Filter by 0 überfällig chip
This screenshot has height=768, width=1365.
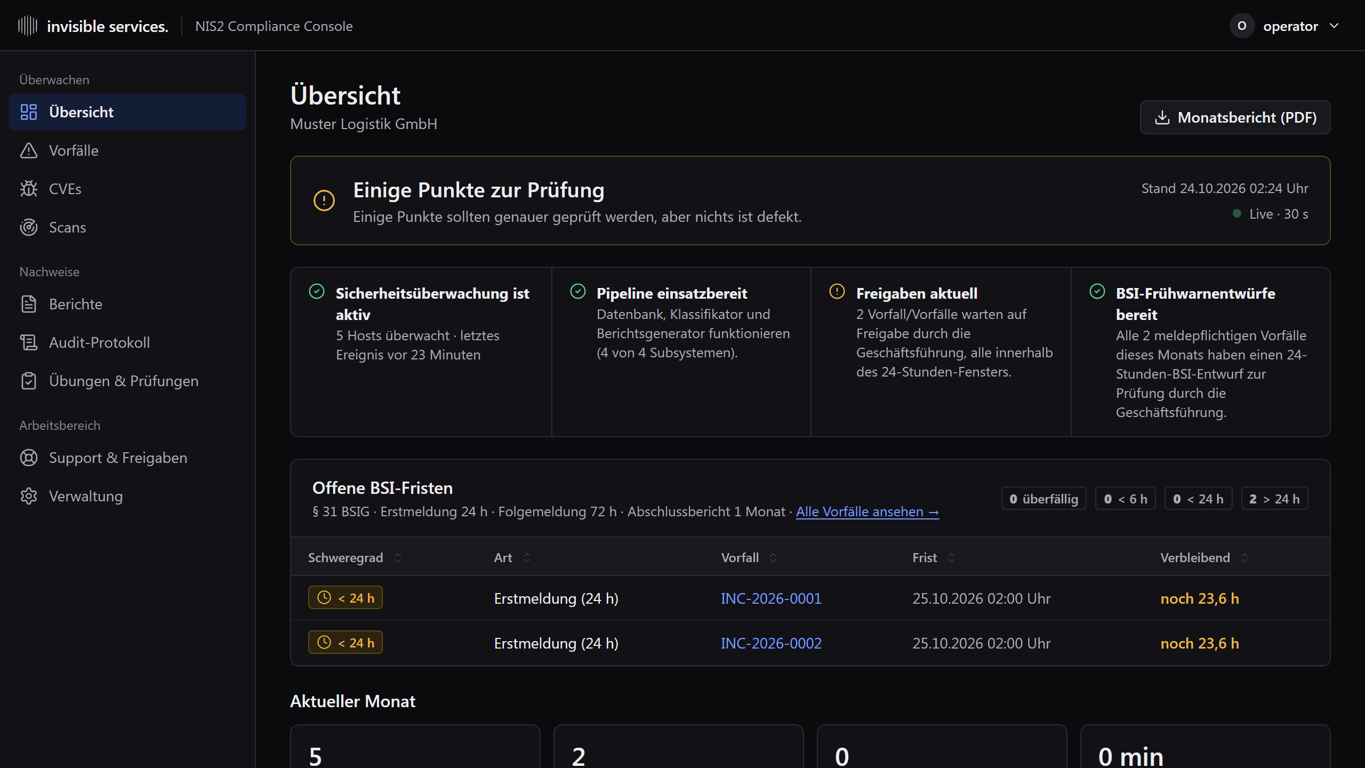coord(1043,499)
